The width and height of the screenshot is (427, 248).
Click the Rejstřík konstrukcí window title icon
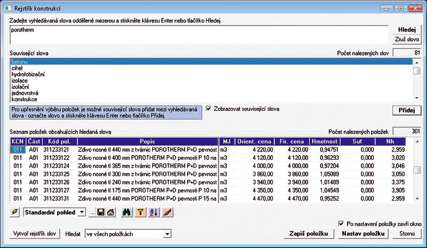coord(8,9)
